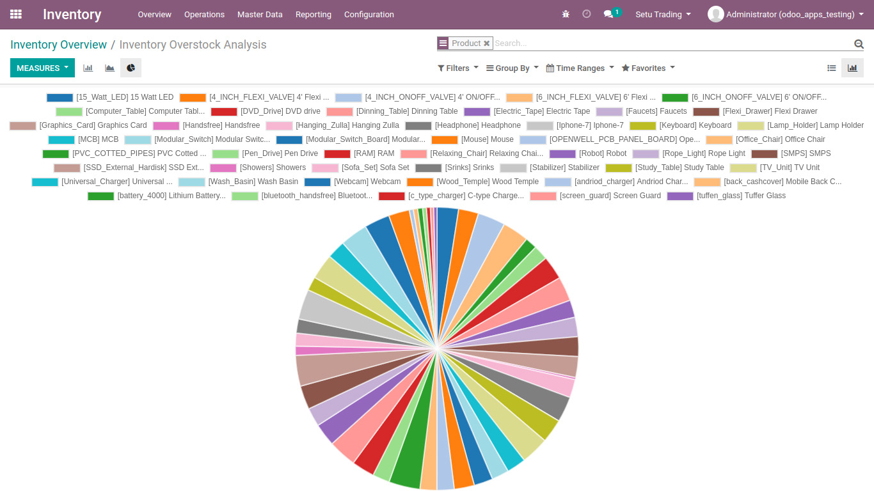Go to the Inventory app title
Screen dimensions: 874x491
(x=72, y=14)
